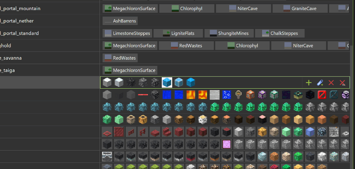Click the l_portal_nether row label
This screenshot has height=169, width=355.
point(17,21)
